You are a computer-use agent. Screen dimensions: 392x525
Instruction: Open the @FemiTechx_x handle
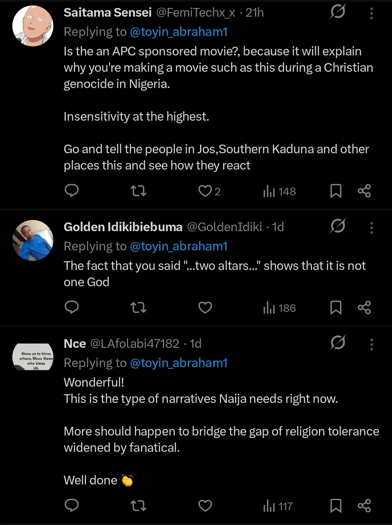click(x=196, y=13)
